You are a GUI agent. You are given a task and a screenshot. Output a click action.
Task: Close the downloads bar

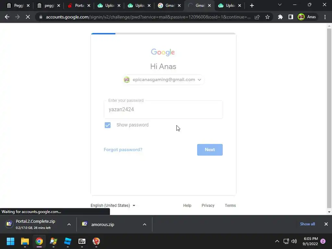[326, 224]
